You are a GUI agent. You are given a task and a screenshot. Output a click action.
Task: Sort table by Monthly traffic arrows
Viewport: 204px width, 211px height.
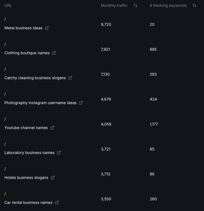coord(135,5)
